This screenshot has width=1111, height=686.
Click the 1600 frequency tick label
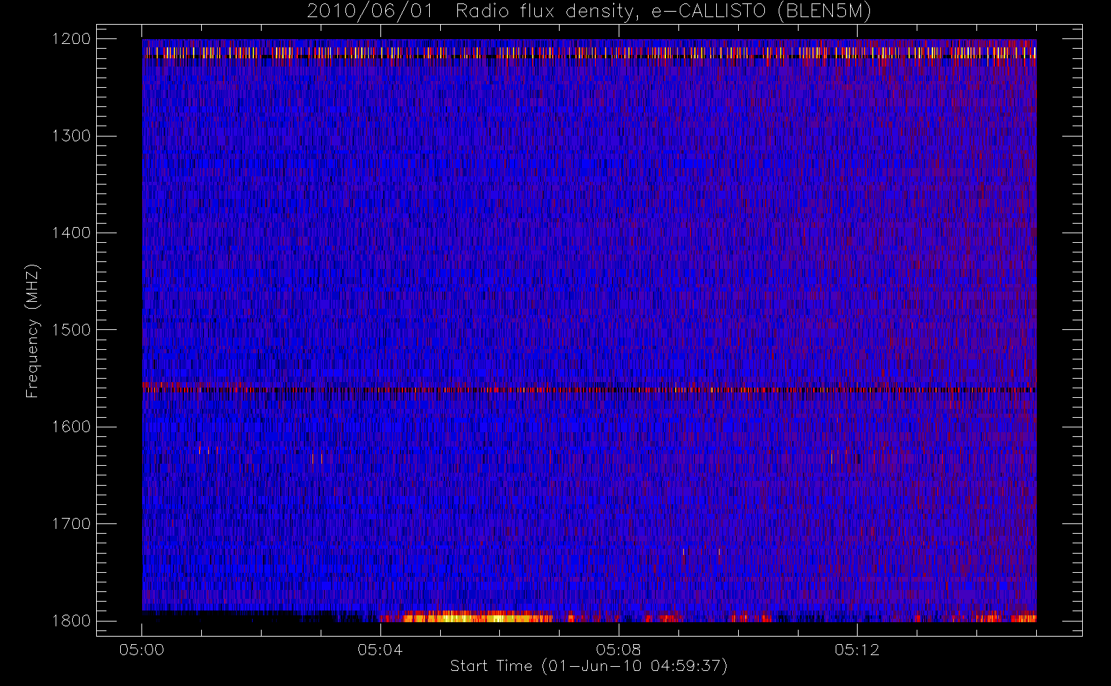coord(71,426)
